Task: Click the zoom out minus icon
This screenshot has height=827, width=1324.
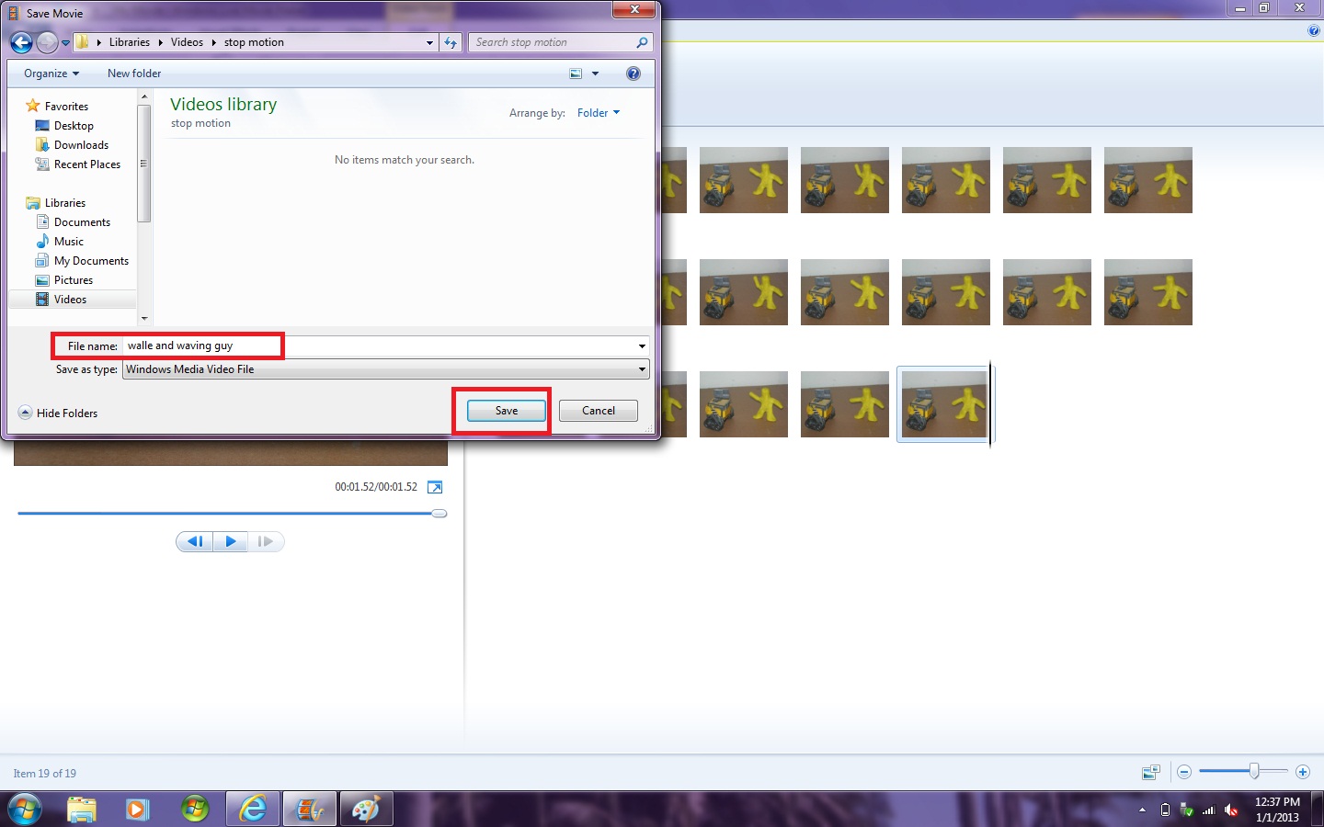Action: (x=1184, y=772)
